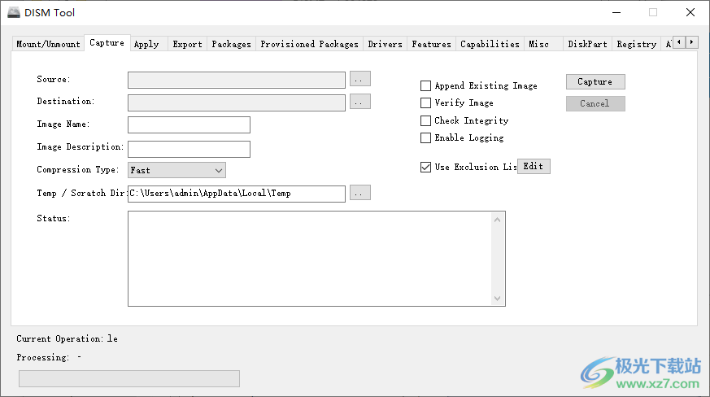
Task: Go to the Registry tab
Action: (636, 44)
